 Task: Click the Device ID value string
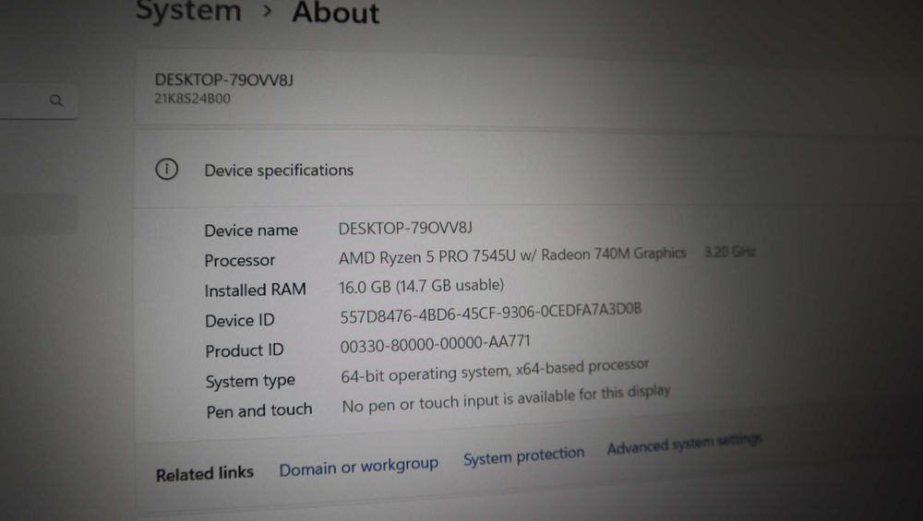490,313
